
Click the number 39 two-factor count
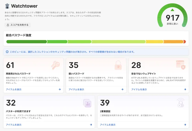pyautogui.click(x=105, y=103)
